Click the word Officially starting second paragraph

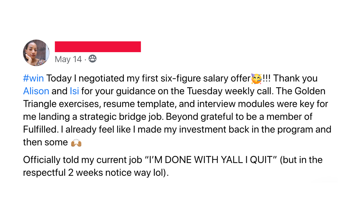click(x=42, y=160)
